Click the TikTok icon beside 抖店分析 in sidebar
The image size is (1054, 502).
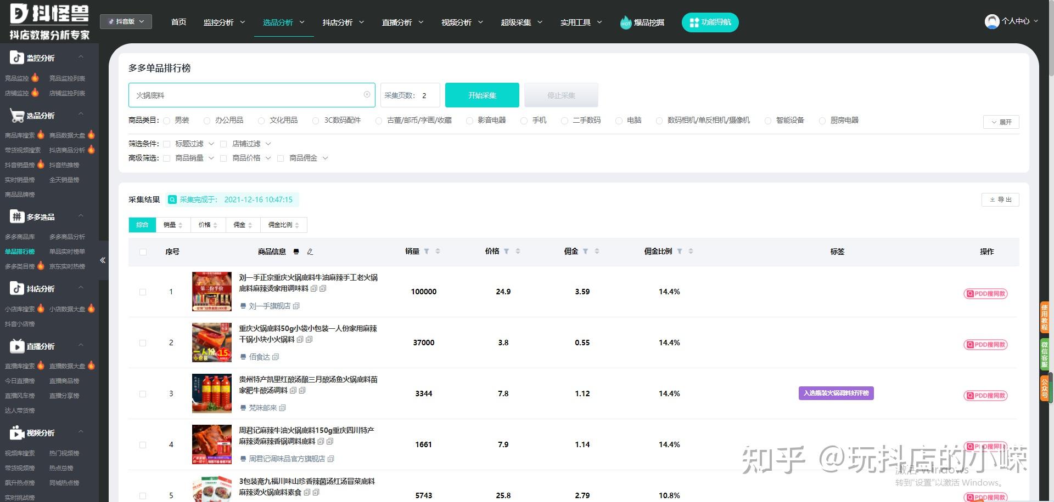coord(16,288)
